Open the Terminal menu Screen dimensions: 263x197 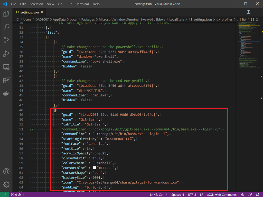tap(82, 4)
